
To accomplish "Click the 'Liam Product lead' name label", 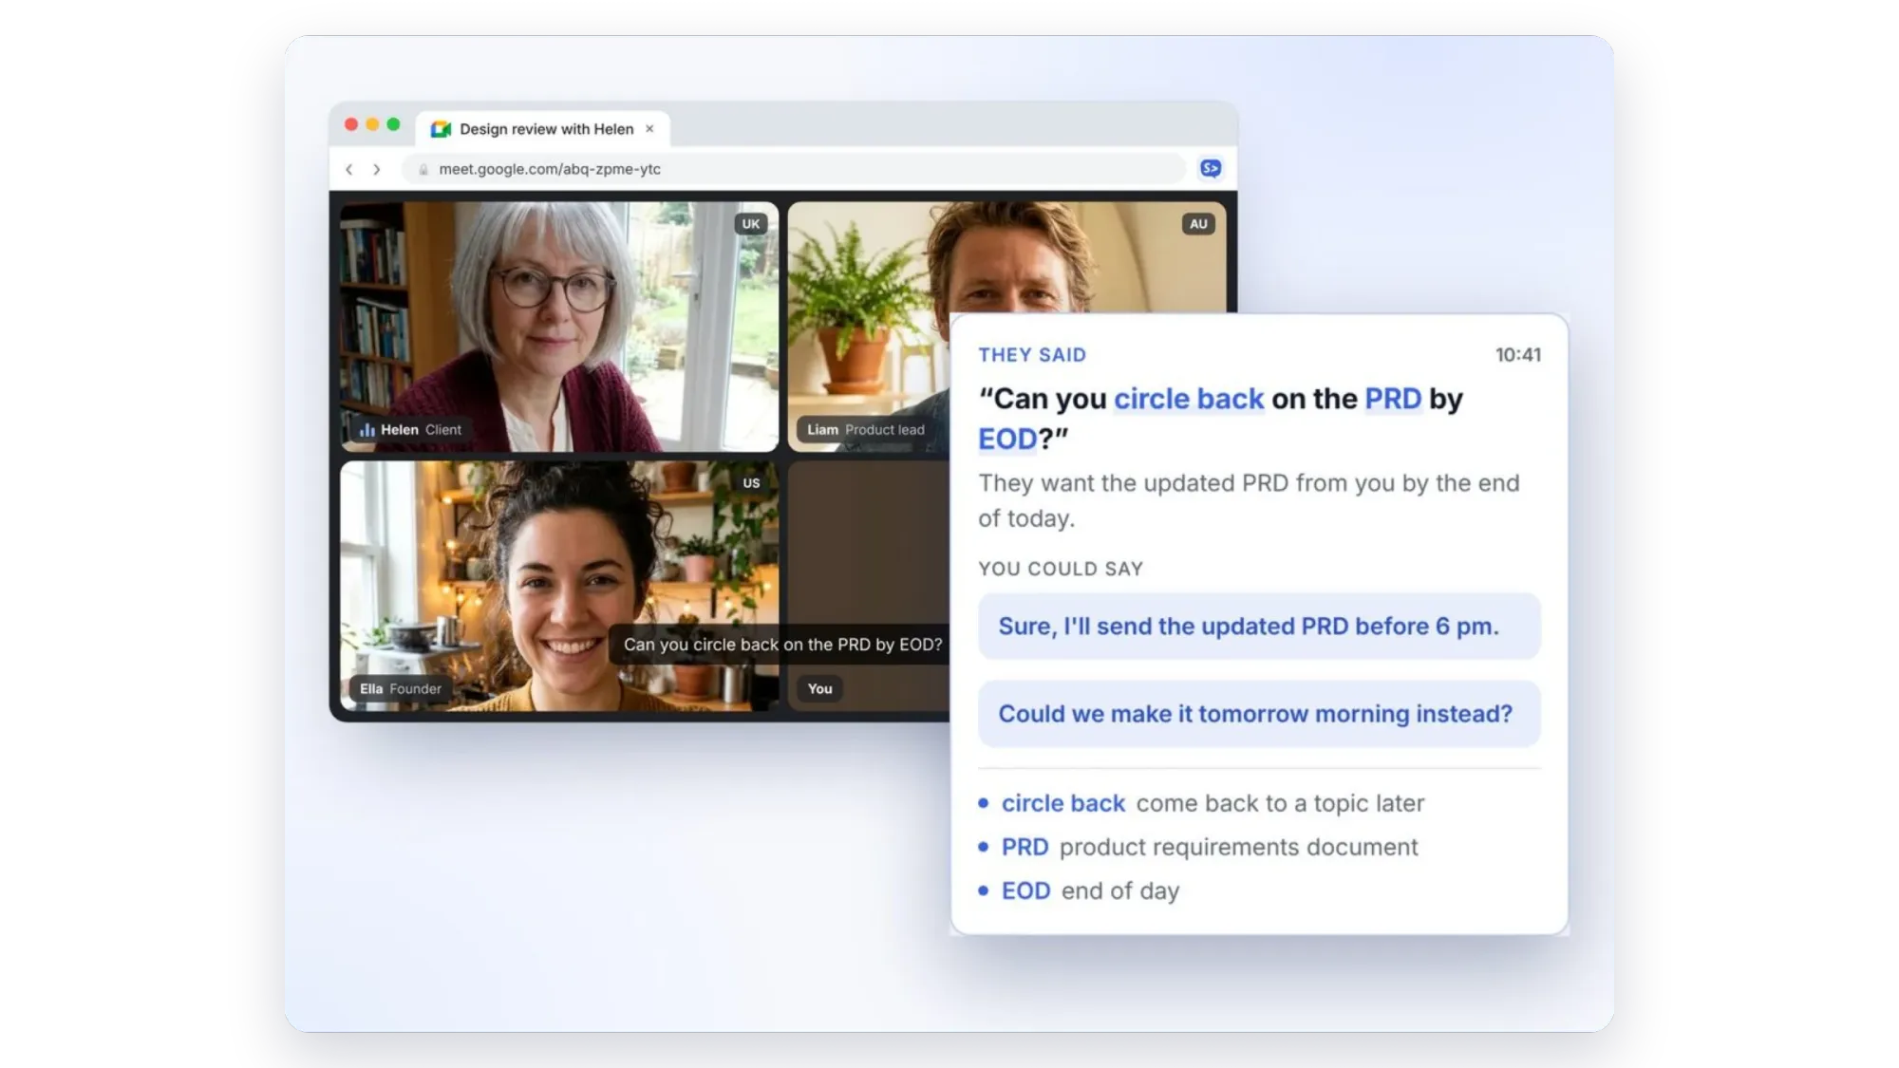I will click(865, 429).
